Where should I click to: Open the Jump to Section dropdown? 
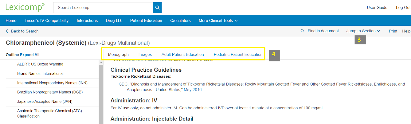[x=363, y=31]
